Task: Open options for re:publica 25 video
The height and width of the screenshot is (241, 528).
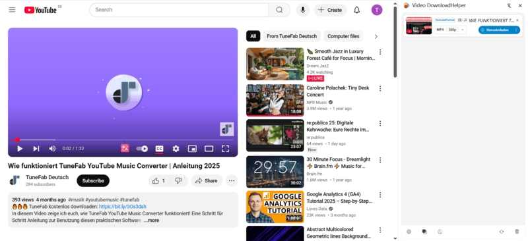Action: coord(380,123)
